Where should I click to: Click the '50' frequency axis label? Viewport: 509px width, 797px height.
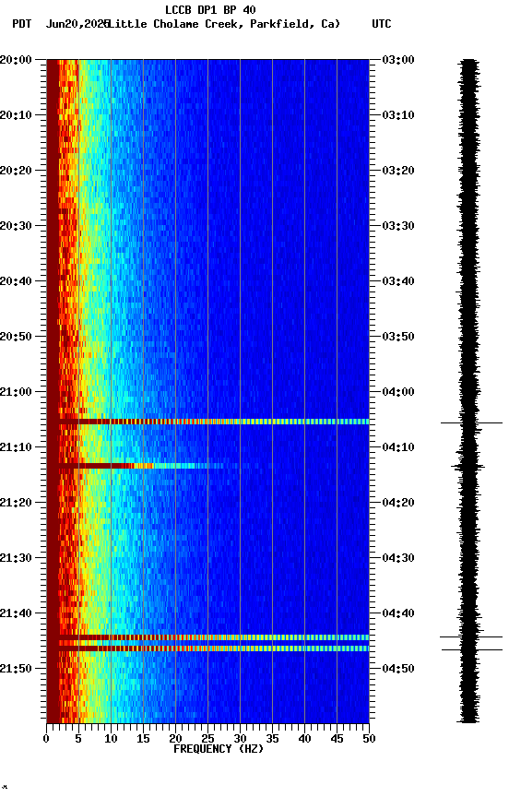(369, 739)
